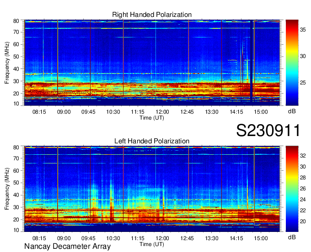Click the 09:45 time tick of Right Handed plot
The image size is (311, 252).
coord(88,112)
